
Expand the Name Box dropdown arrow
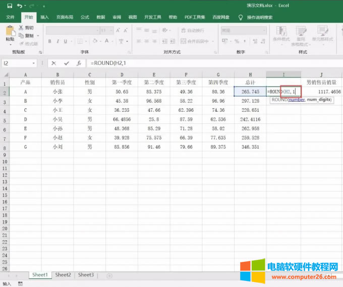coord(34,63)
